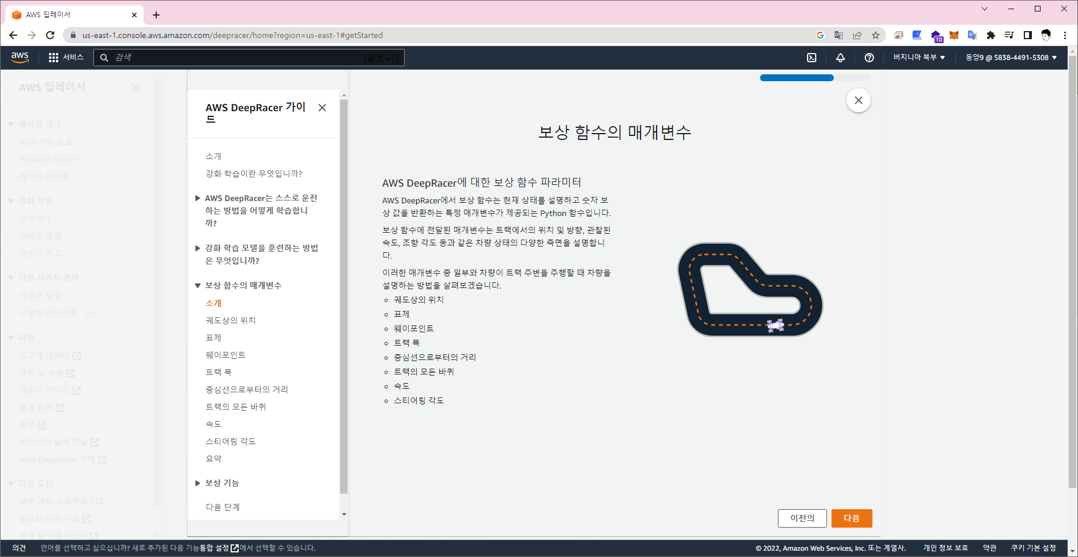
Task: Click the AWS logo home icon
Action: pos(20,58)
